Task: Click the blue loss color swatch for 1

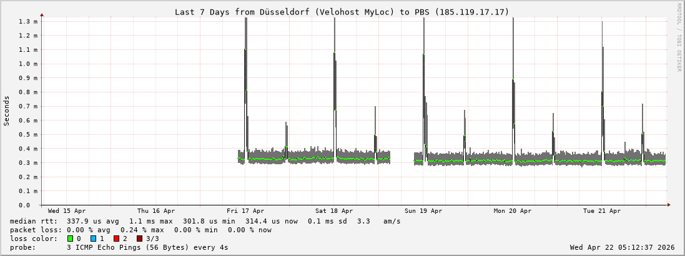Action: point(94,239)
